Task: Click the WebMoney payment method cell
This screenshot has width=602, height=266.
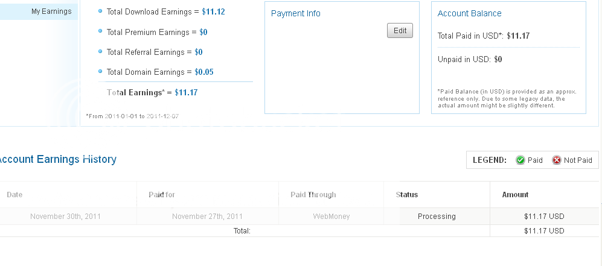Action: 331,217
